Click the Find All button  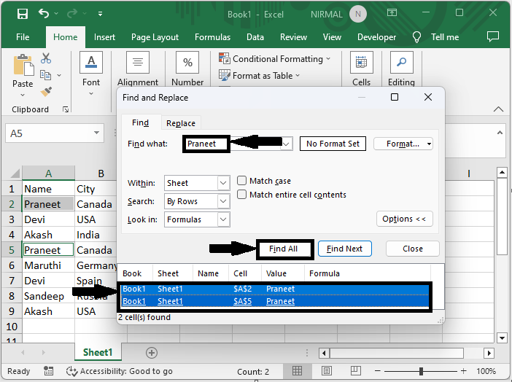(x=283, y=249)
